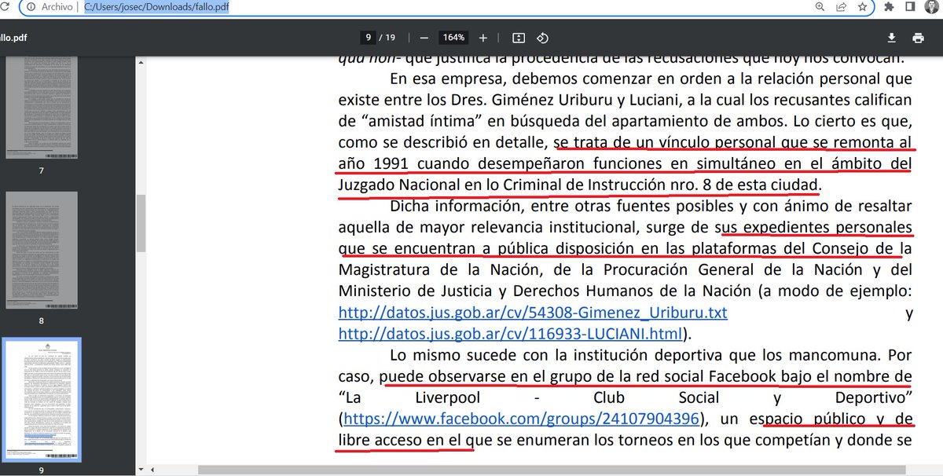This screenshot has width=943, height=476.
Task: Zoom out with the minus button
Action: tap(424, 38)
